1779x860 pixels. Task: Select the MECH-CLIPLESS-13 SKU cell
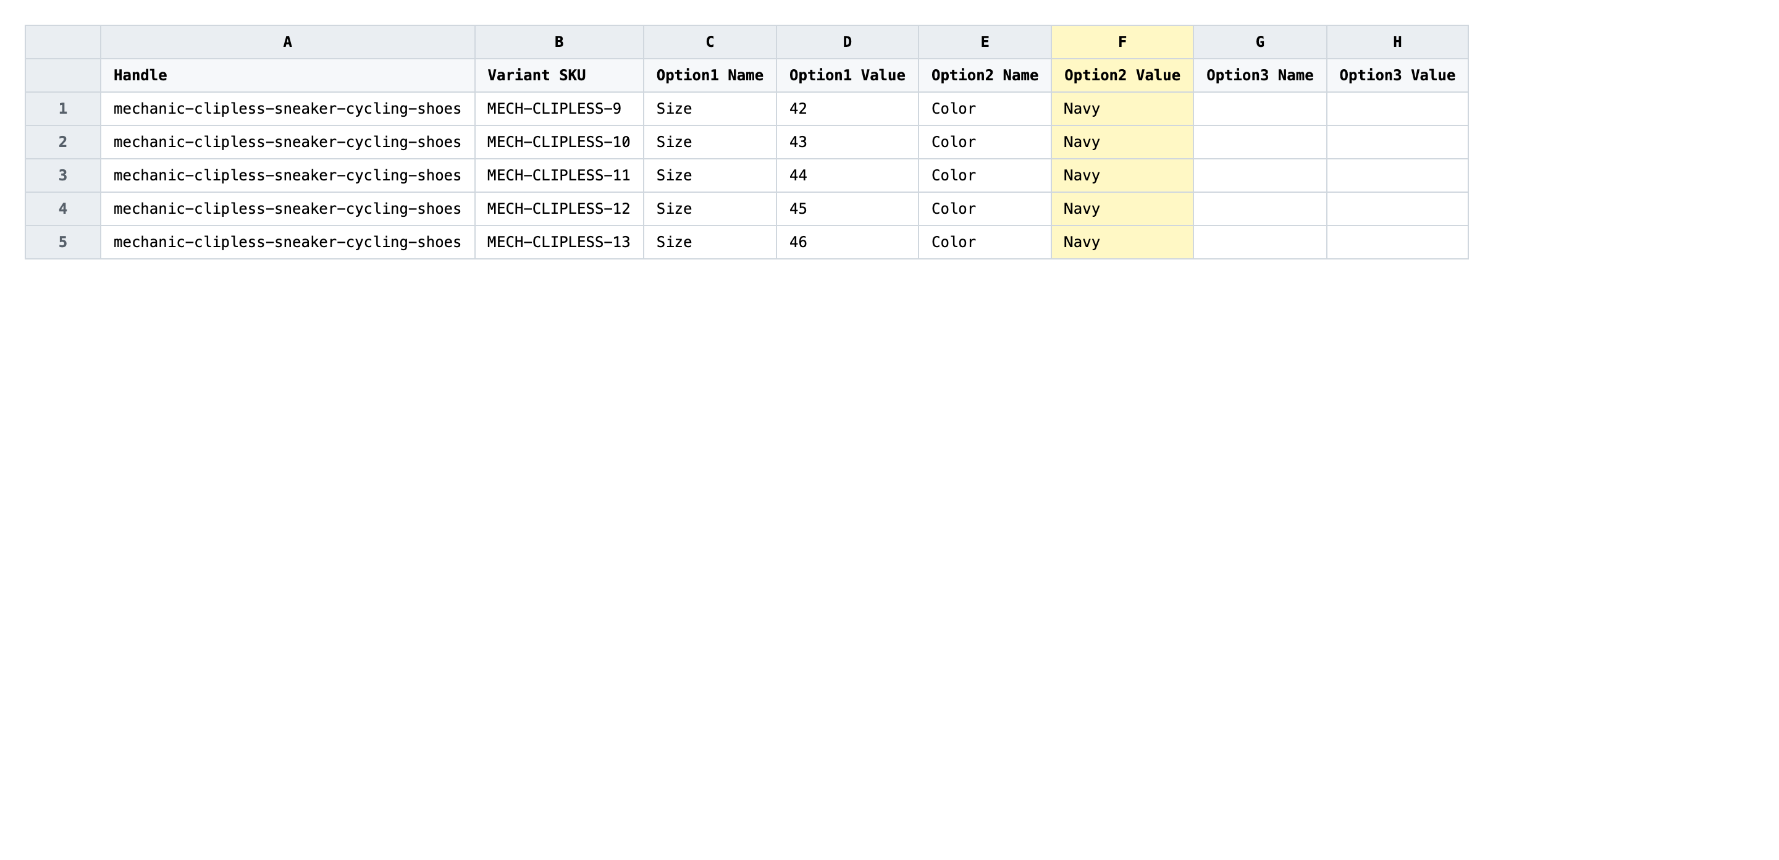click(x=558, y=242)
